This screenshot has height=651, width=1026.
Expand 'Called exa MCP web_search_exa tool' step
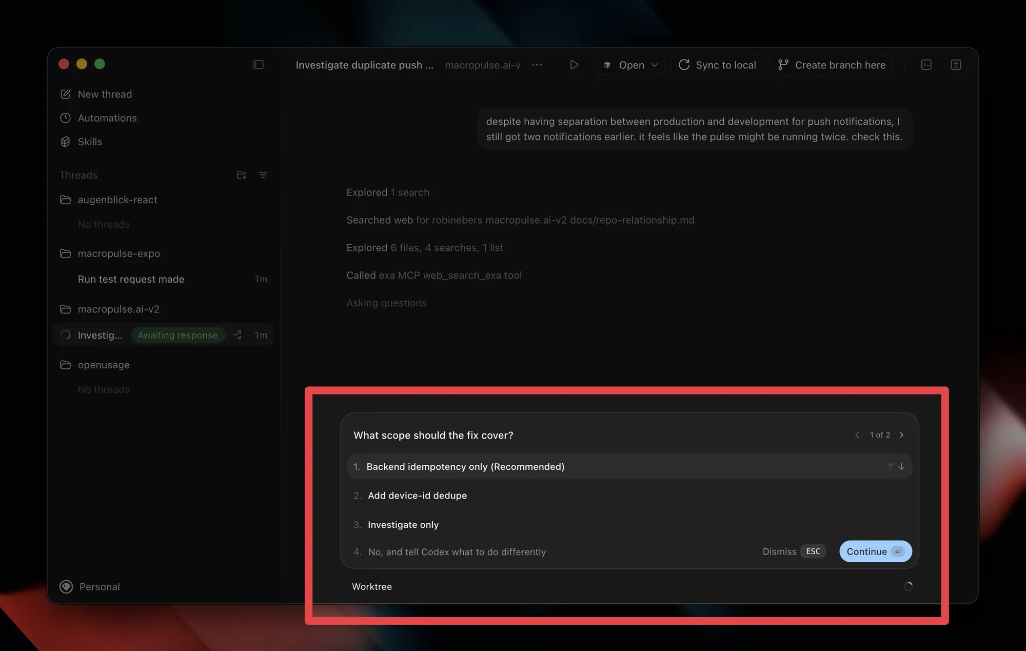pyautogui.click(x=434, y=275)
